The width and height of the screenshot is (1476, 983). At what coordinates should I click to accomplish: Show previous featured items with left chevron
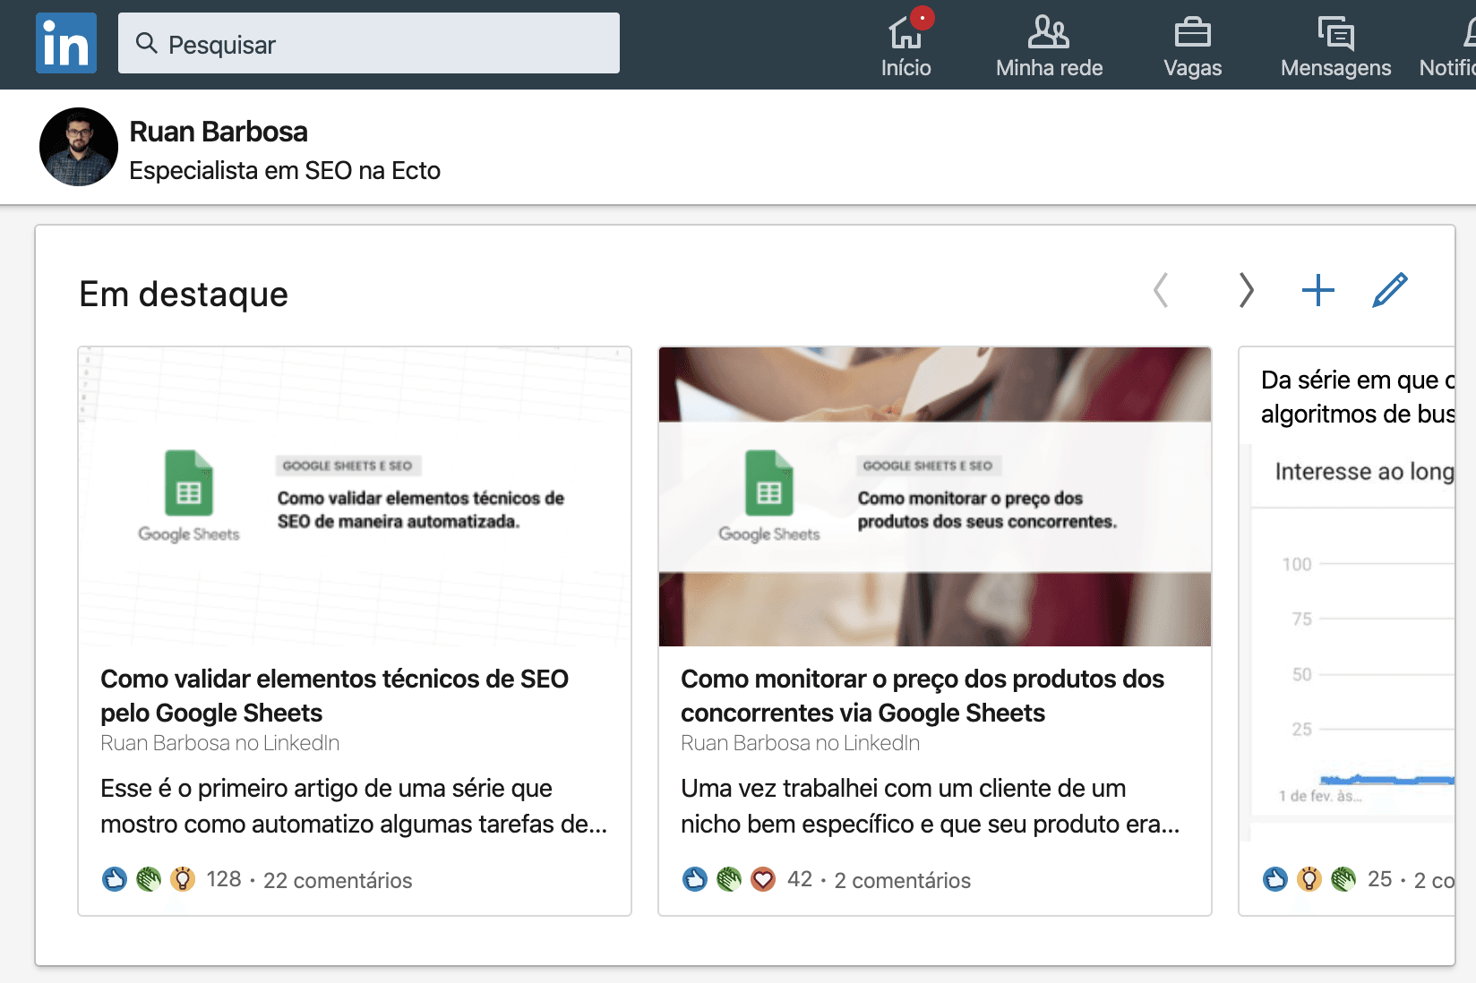point(1161,290)
